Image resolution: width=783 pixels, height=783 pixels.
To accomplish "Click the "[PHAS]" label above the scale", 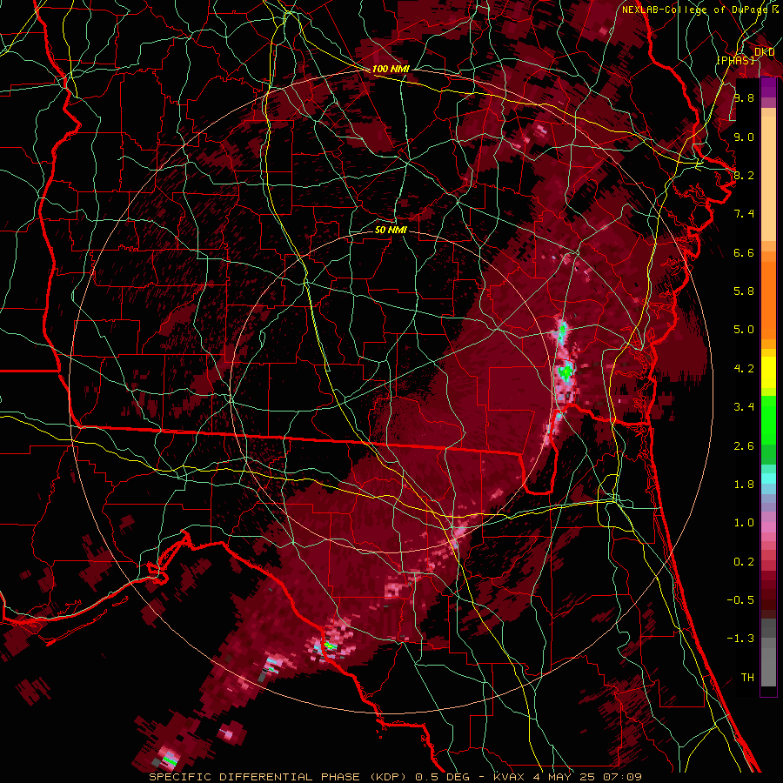I will tap(735, 60).
